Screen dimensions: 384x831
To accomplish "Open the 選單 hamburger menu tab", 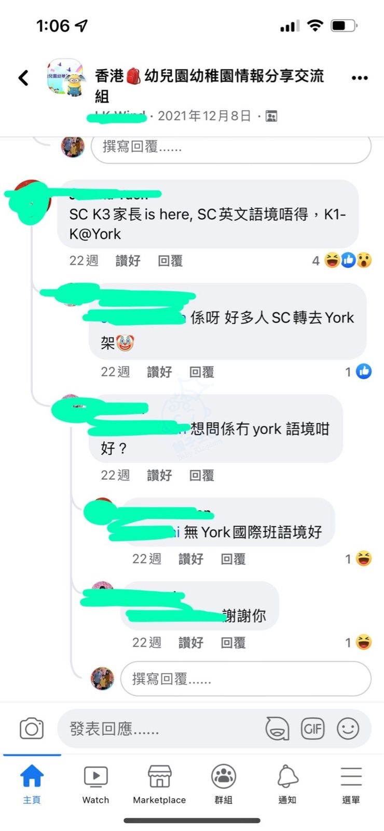I will pyautogui.click(x=351, y=784).
